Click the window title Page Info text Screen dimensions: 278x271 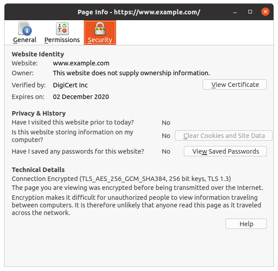click(139, 12)
